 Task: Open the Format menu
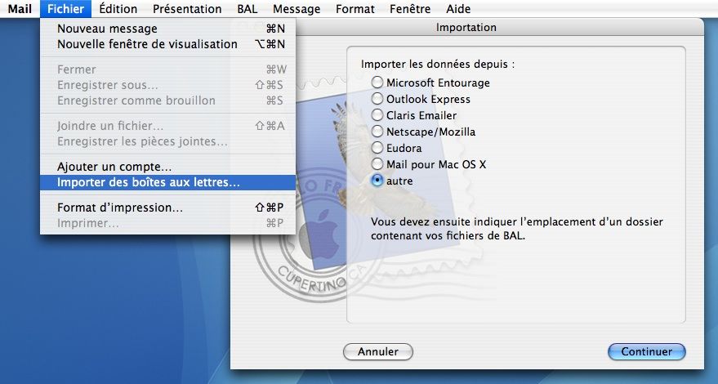pyautogui.click(x=355, y=9)
